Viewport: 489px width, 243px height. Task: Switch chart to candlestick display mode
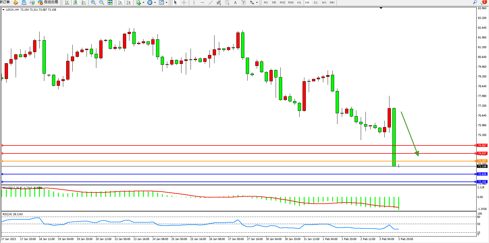(x=75, y=3)
